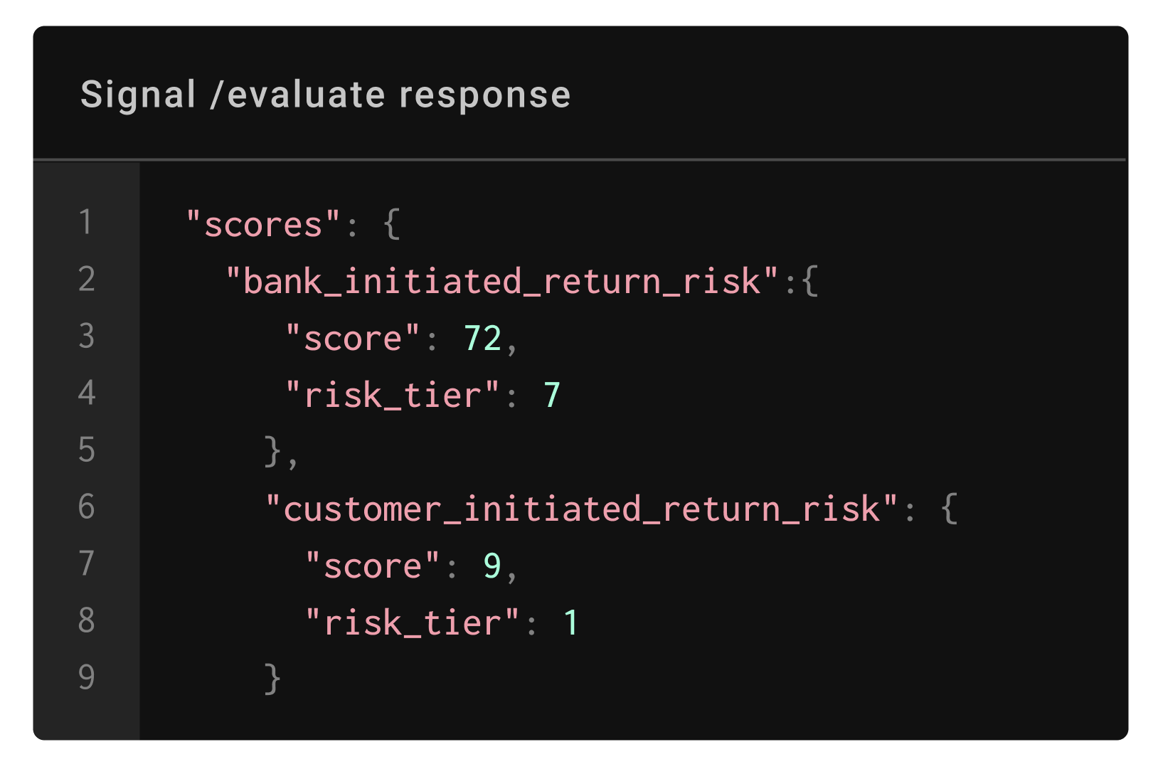This screenshot has width=1158, height=774.
Task: Click line number 9 in gutter
Action: tap(86, 677)
